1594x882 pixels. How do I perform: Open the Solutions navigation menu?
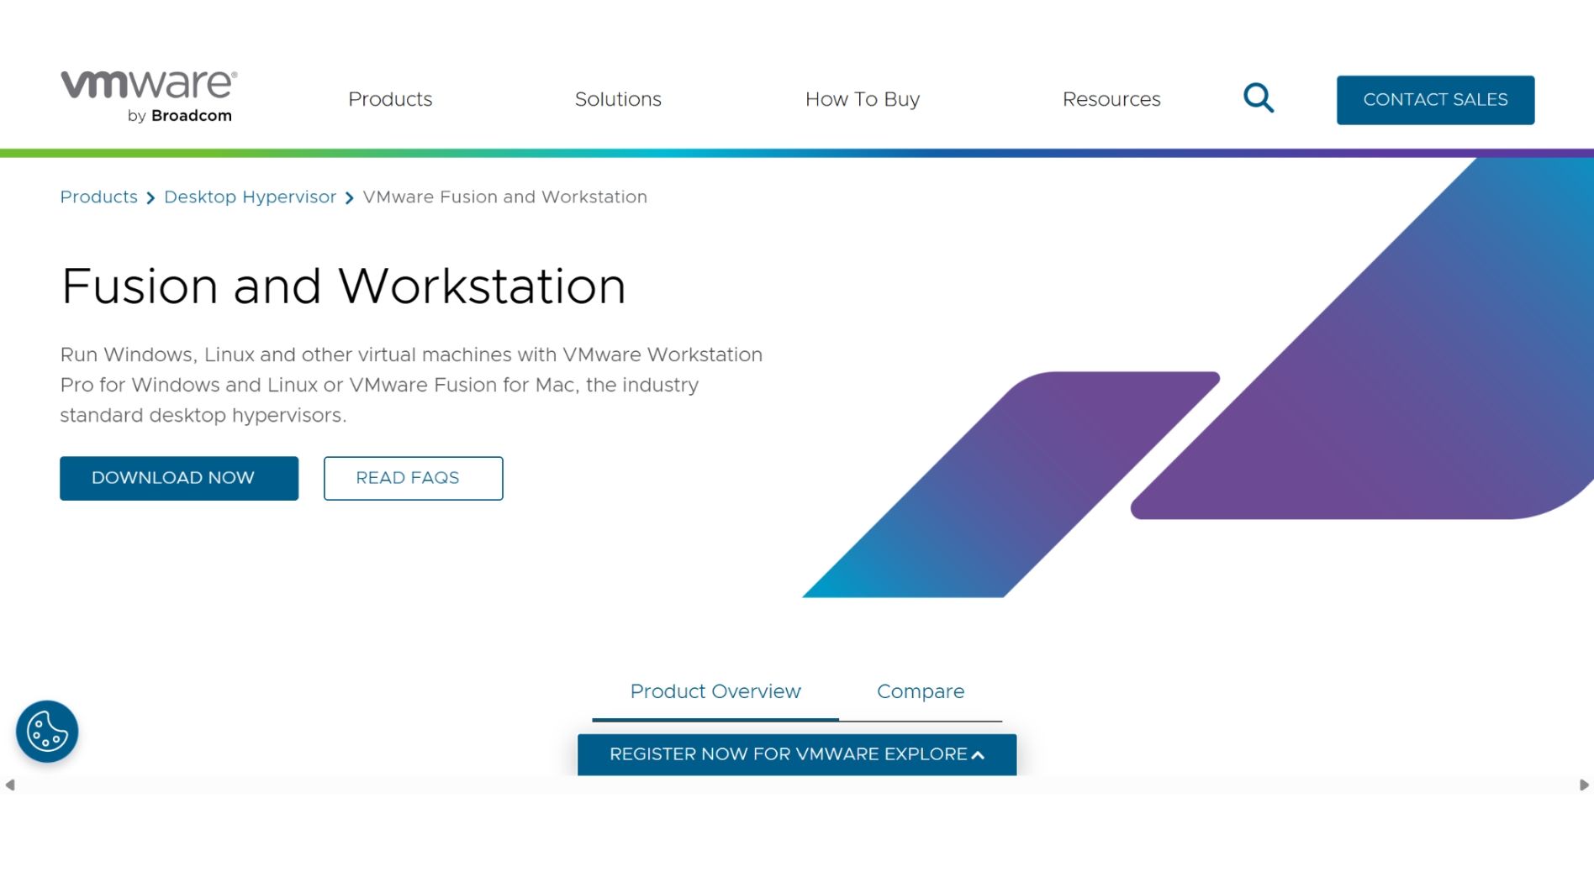coord(618,99)
